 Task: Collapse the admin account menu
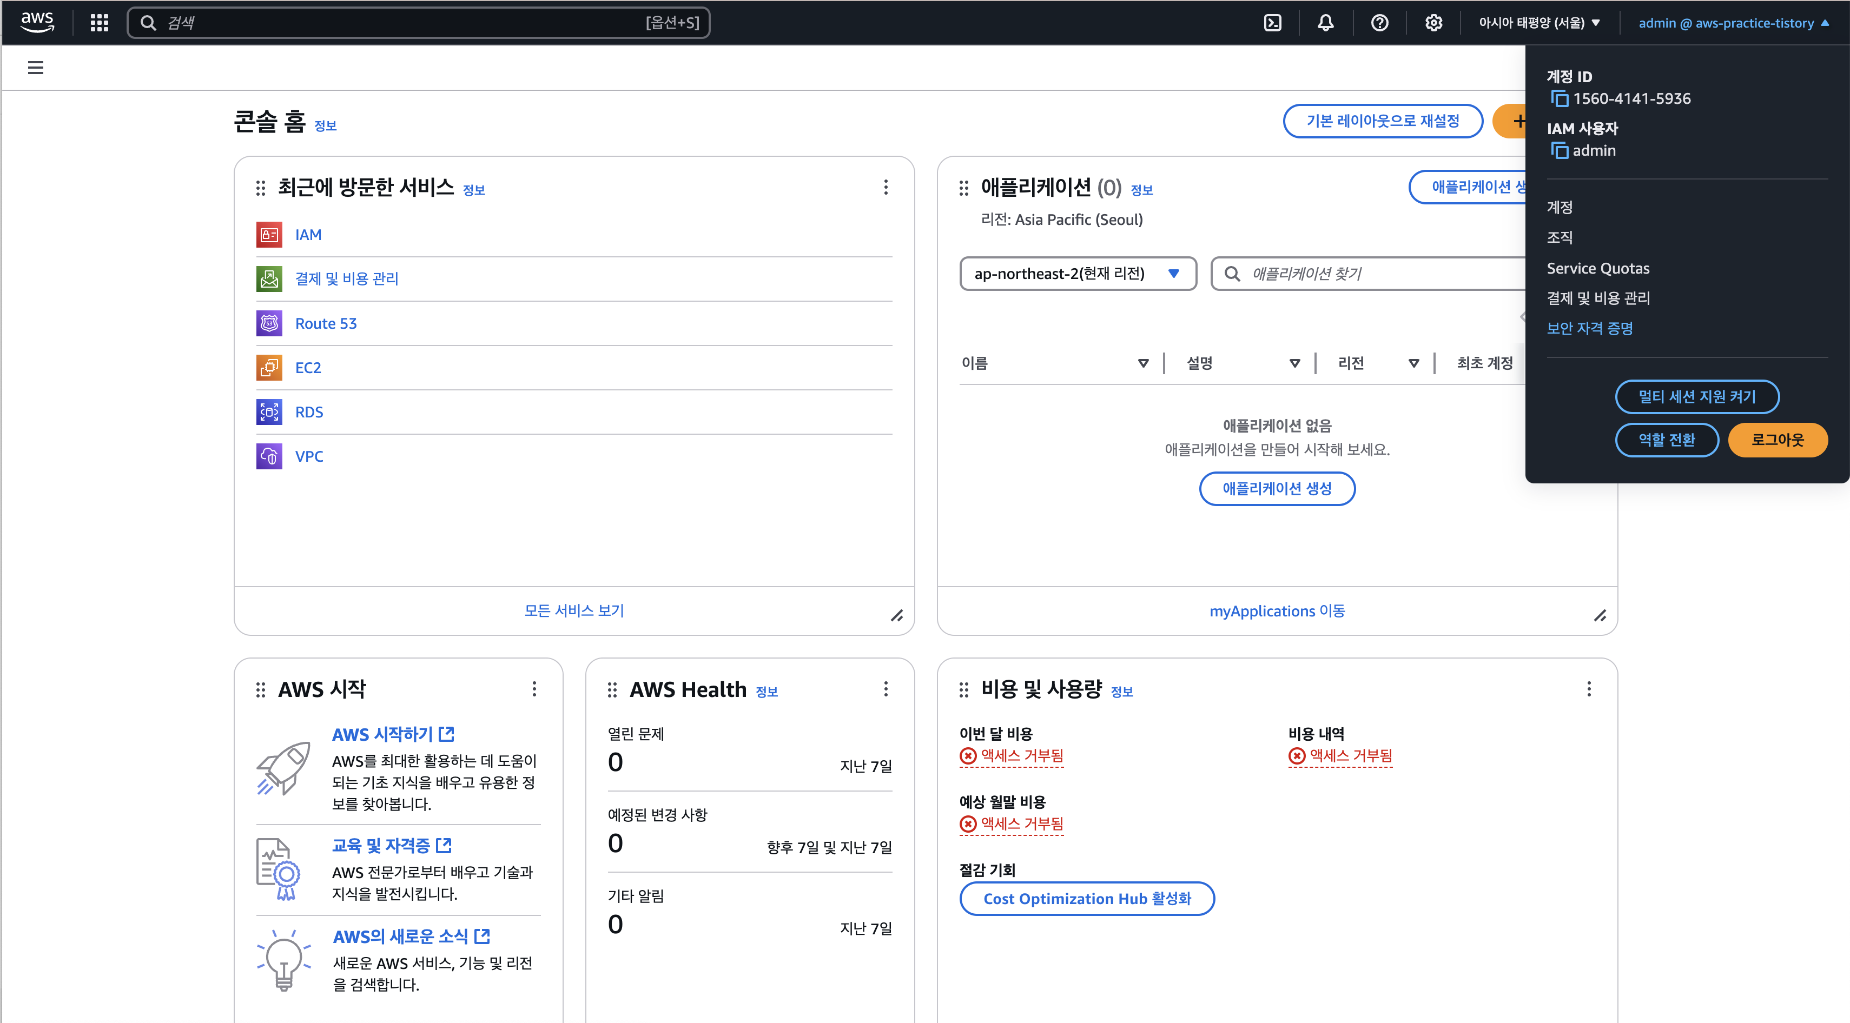(1732, 23)
